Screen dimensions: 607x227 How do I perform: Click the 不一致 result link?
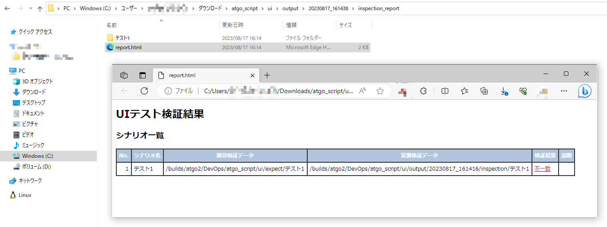(x=542, y=169)
